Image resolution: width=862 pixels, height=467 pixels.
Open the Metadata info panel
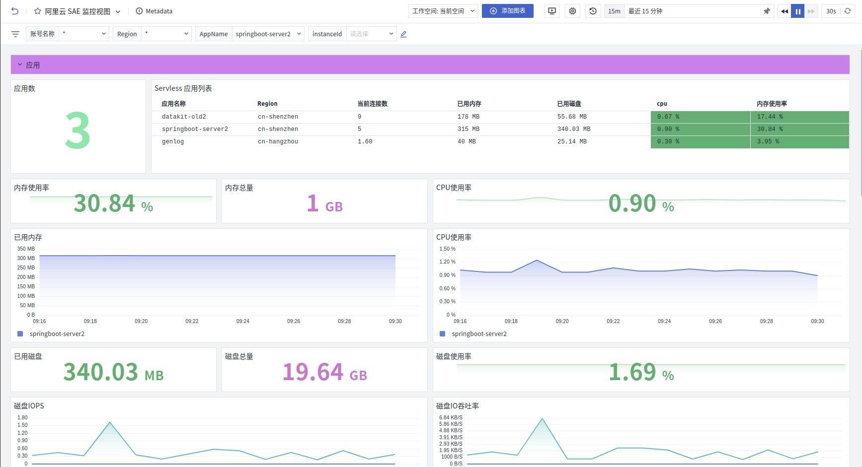(154, 11)
